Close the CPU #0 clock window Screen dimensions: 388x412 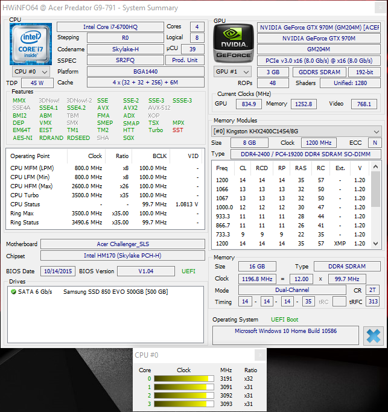pos(260,355)
